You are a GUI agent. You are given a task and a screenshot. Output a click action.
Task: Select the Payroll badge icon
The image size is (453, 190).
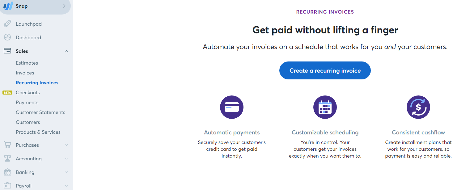(x=7, y=185)
